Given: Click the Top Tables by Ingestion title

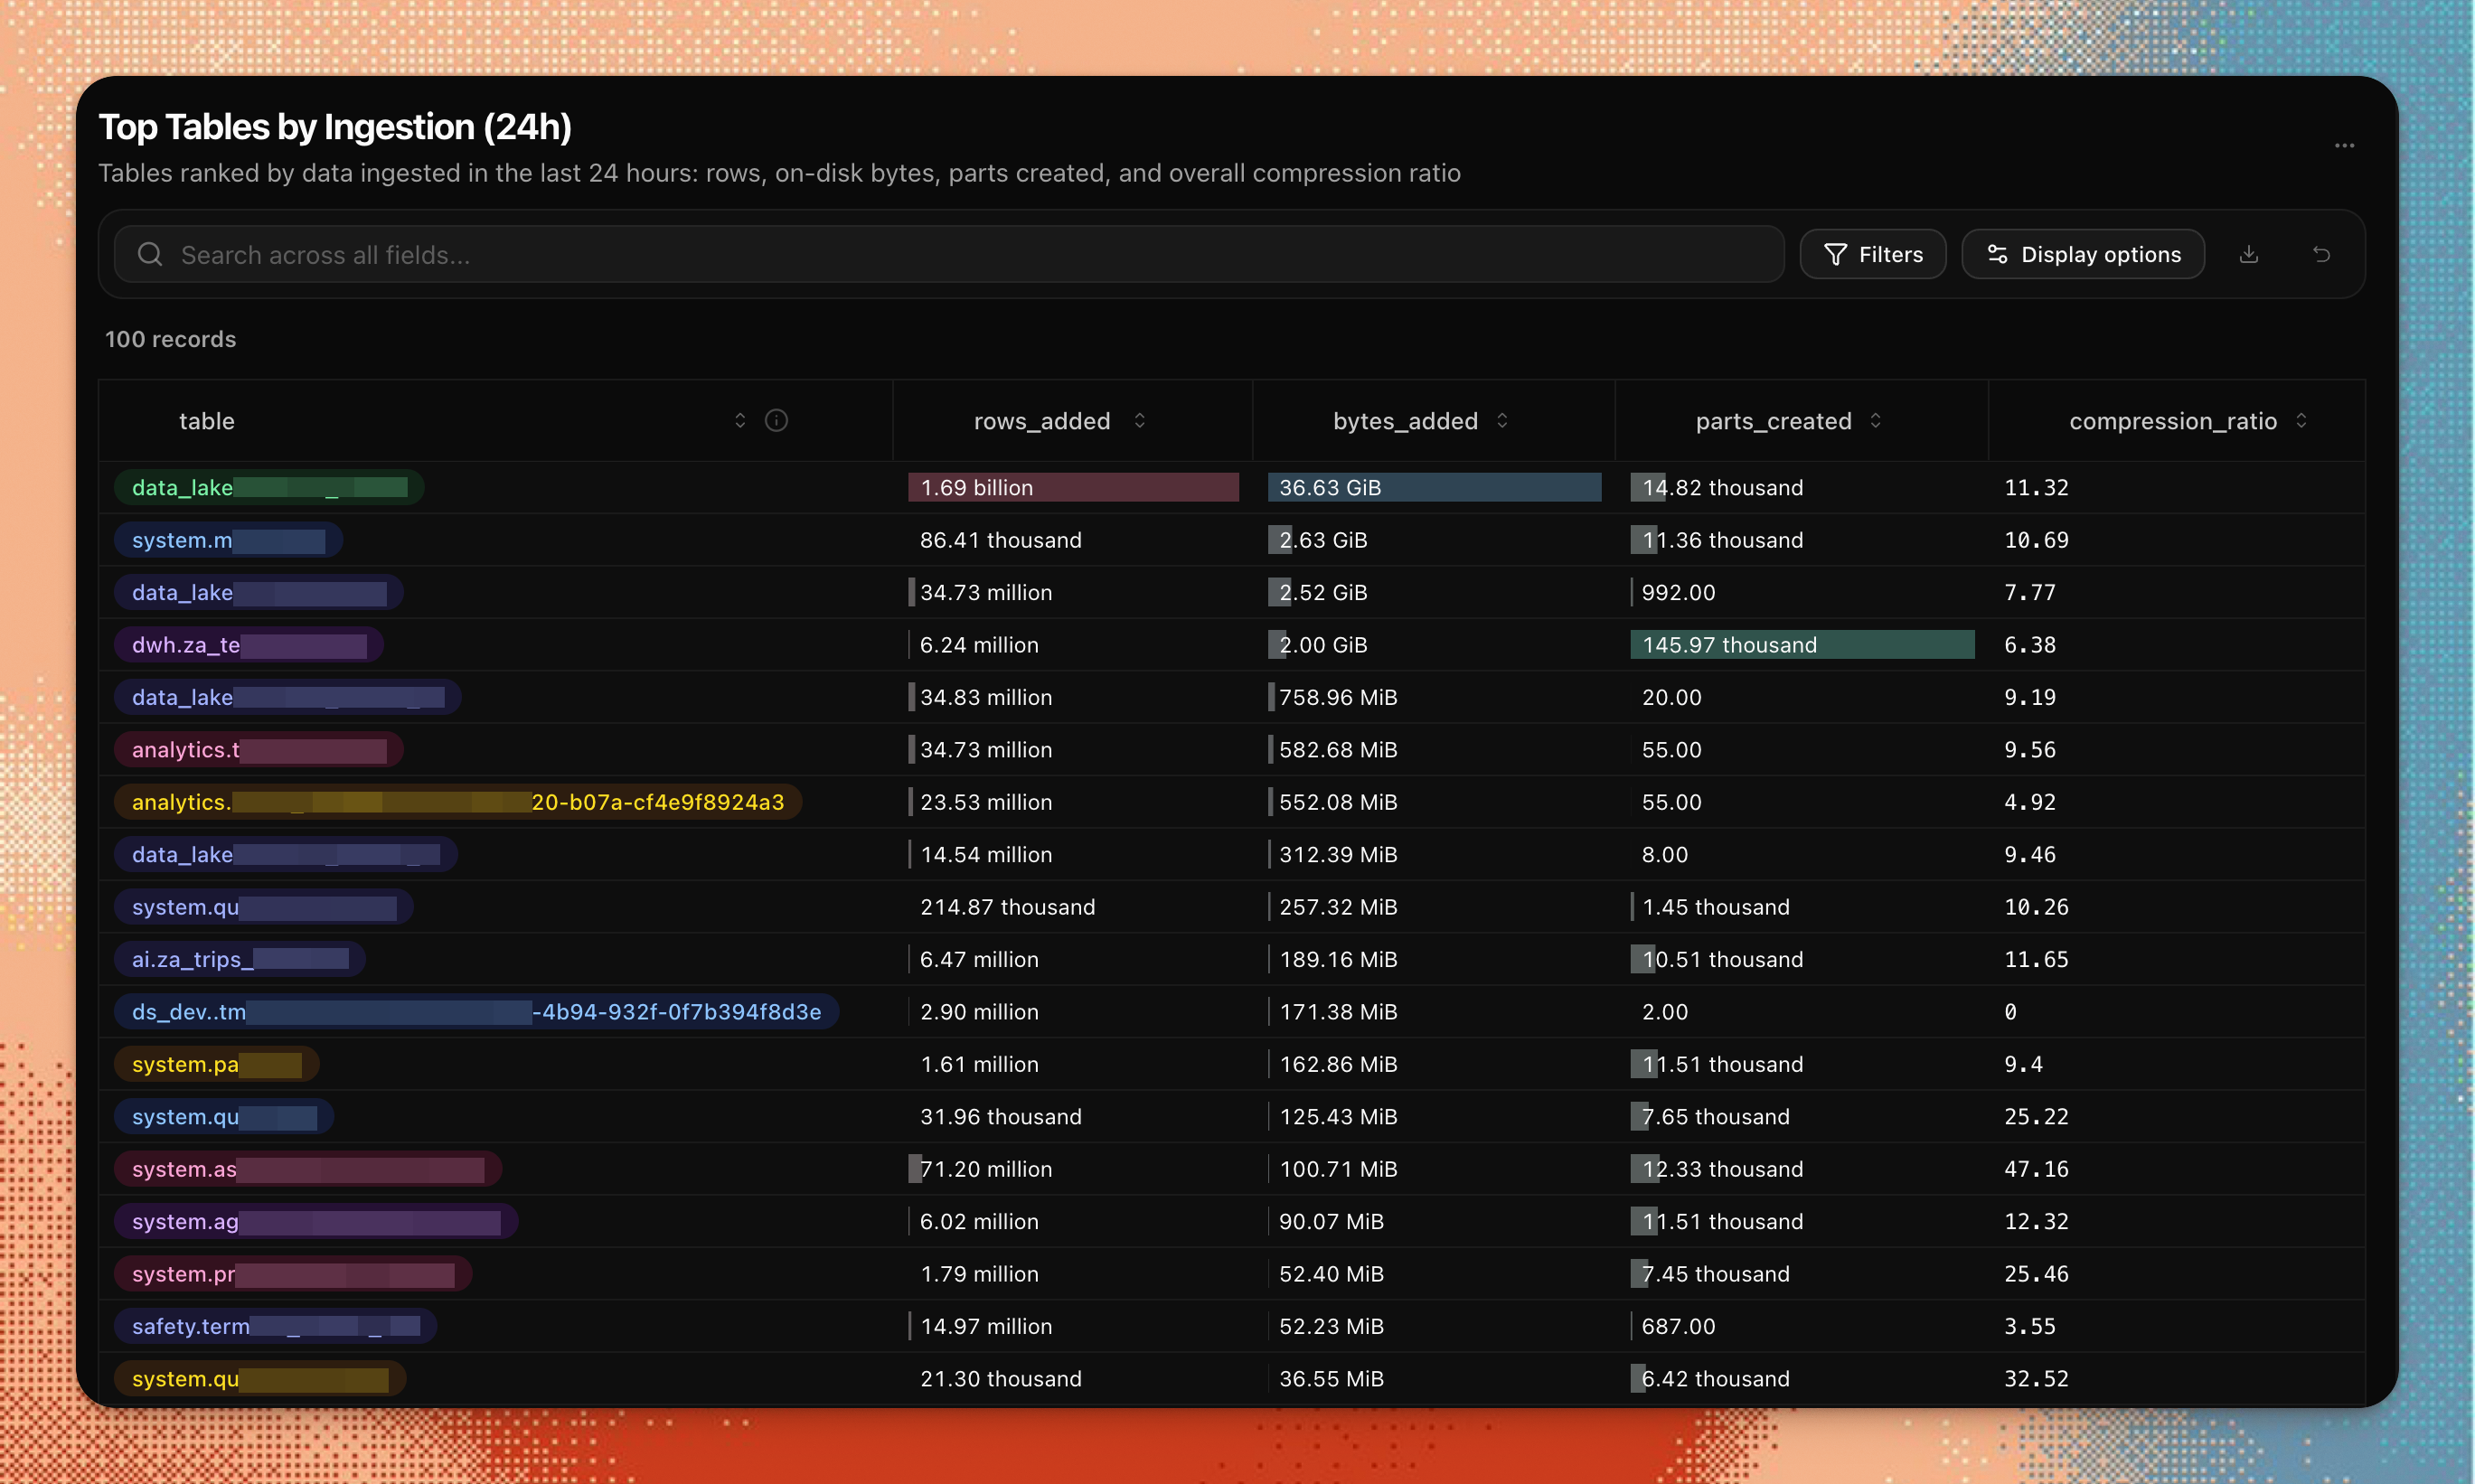Looking at the screenshot, I should [x=335, y=127].
